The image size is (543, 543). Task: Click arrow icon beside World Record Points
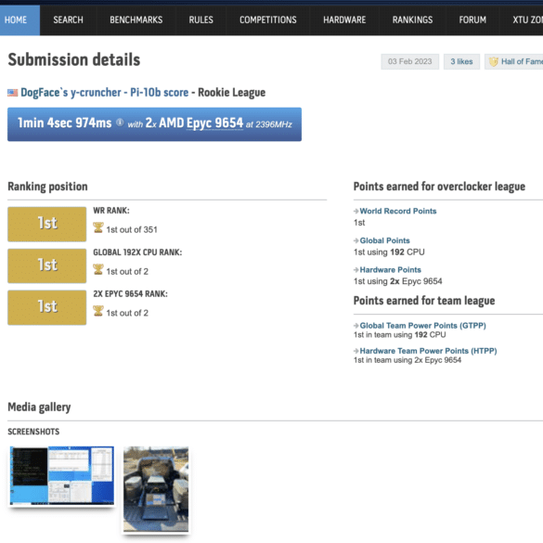356,211
